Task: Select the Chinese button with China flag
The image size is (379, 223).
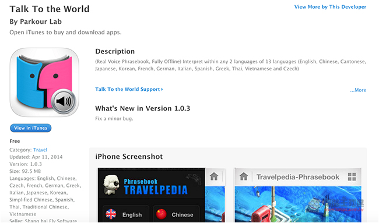Action: tap(177, 214)
